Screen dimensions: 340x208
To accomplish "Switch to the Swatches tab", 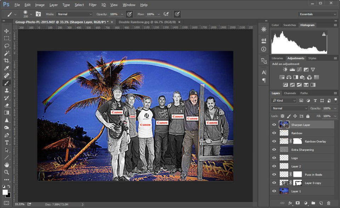I will tap(289, 25).
